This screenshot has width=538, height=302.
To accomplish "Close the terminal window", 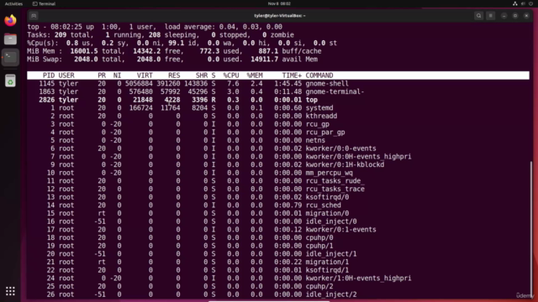I will point(526,16).
